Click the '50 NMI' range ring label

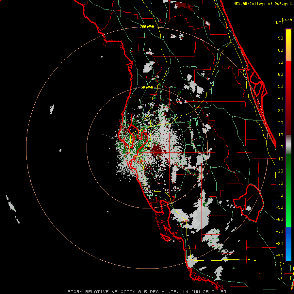(x=147, y=87)
